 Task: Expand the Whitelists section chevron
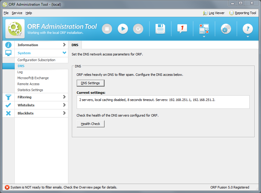tap(64, 105)
